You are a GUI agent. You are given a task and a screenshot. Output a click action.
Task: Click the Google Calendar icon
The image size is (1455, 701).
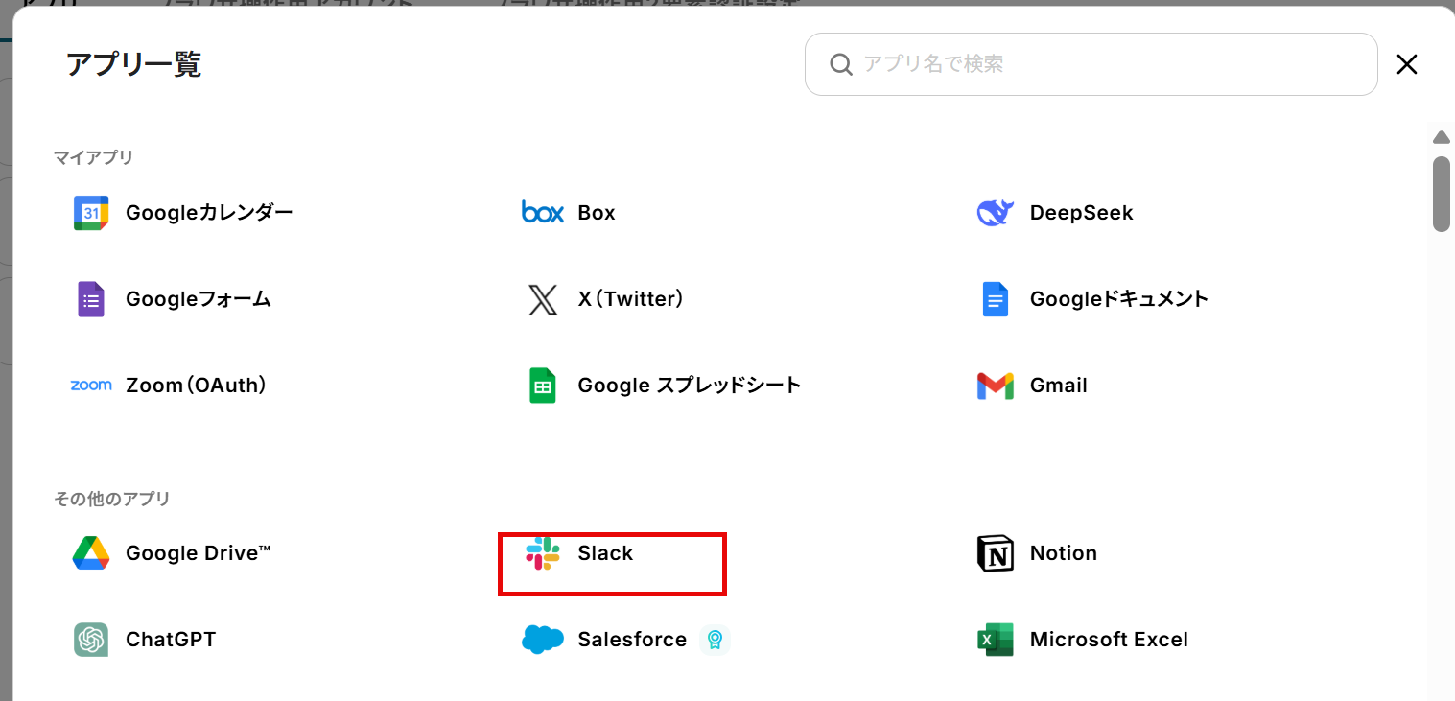91,213
